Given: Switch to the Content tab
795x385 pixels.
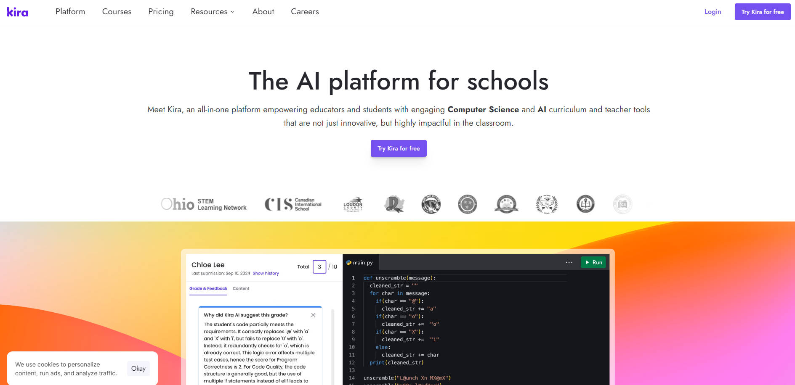Looking at the screenshot, I should point(241,289).
